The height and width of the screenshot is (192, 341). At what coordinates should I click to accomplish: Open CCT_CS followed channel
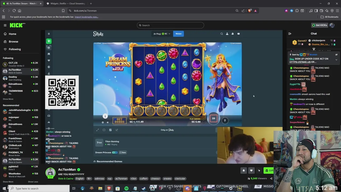(20, 64)
